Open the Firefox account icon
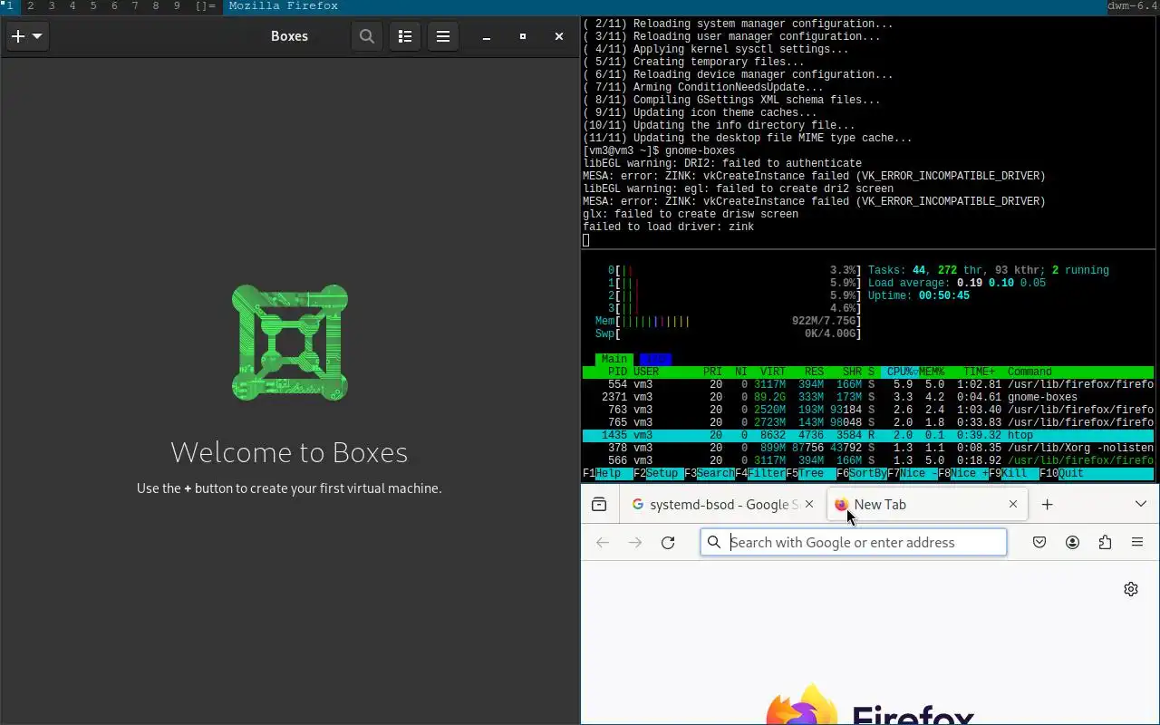This screenshot has width=1160, height=725. tap(1072, 543)
